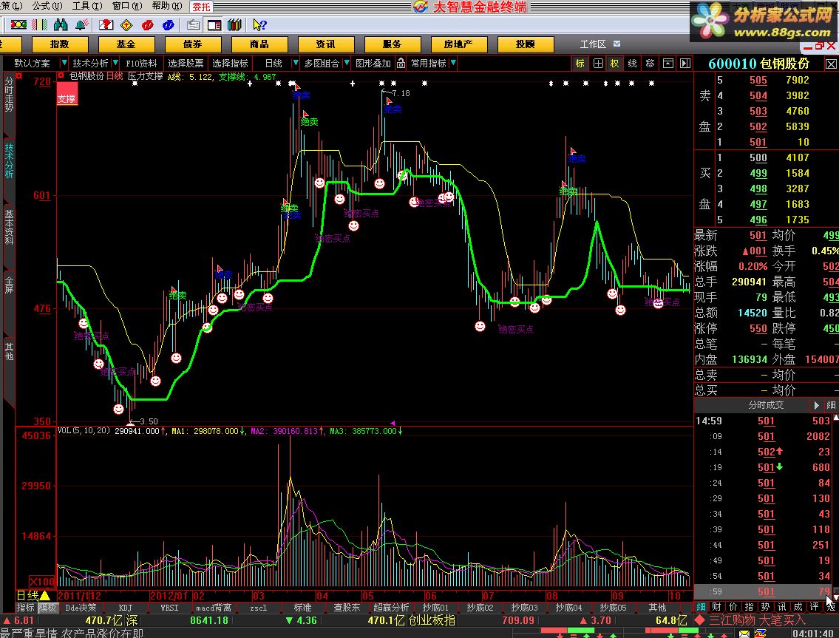This screenshot has height=638, width=839.
Task: Click the 选择股票 button
Action: [x=186, y=63]
